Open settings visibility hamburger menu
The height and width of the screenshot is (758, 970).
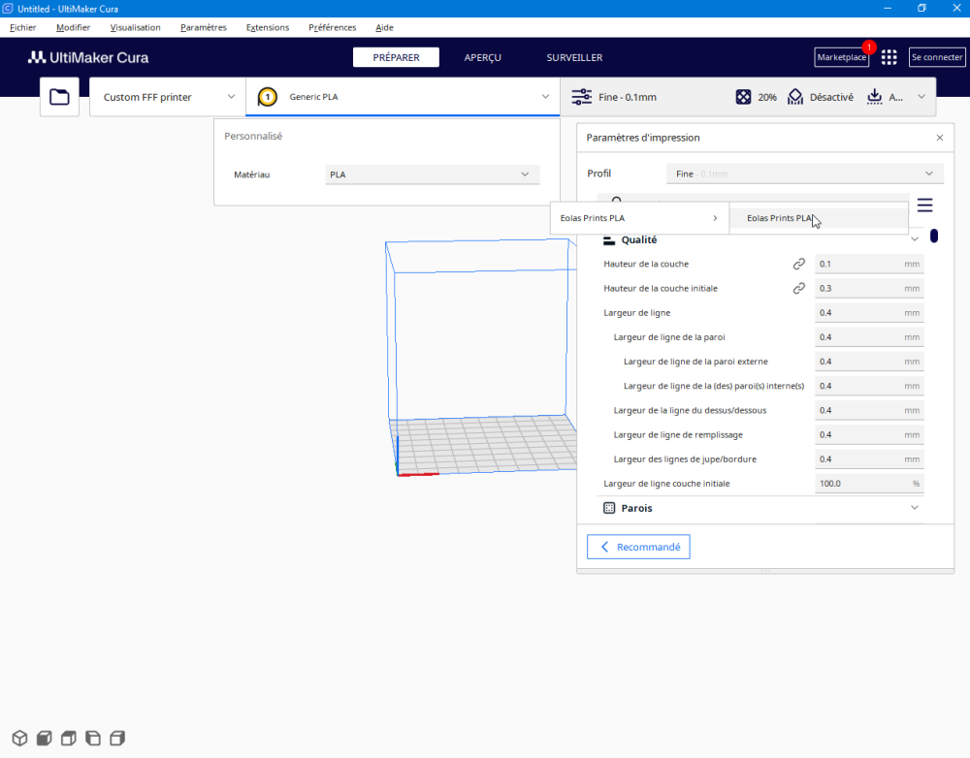924,205
